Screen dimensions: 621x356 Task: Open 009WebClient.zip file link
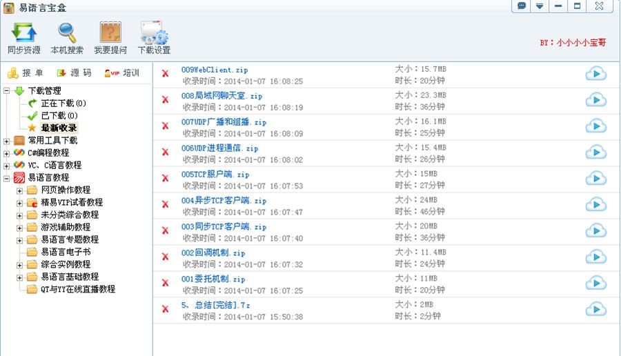[215, 70]
